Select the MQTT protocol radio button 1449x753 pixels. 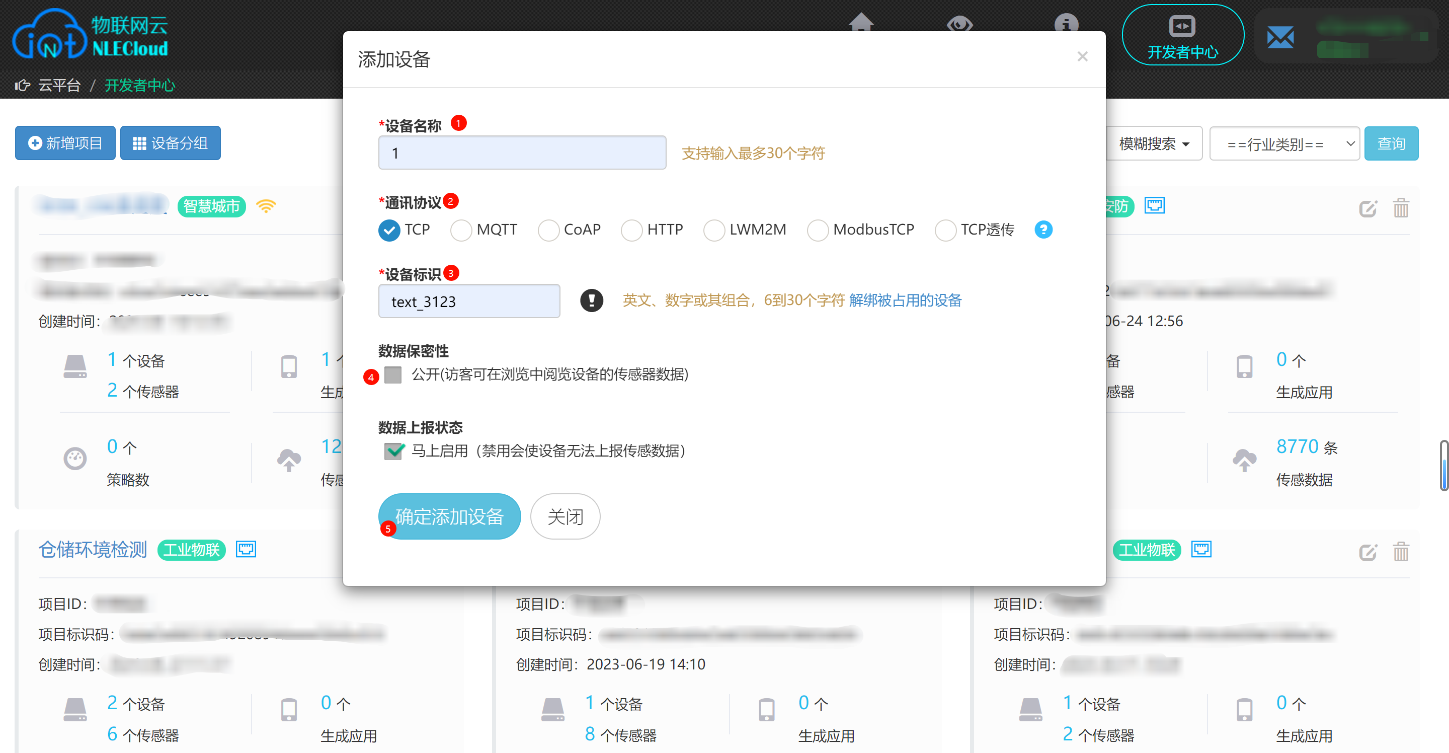pos(461,230)
